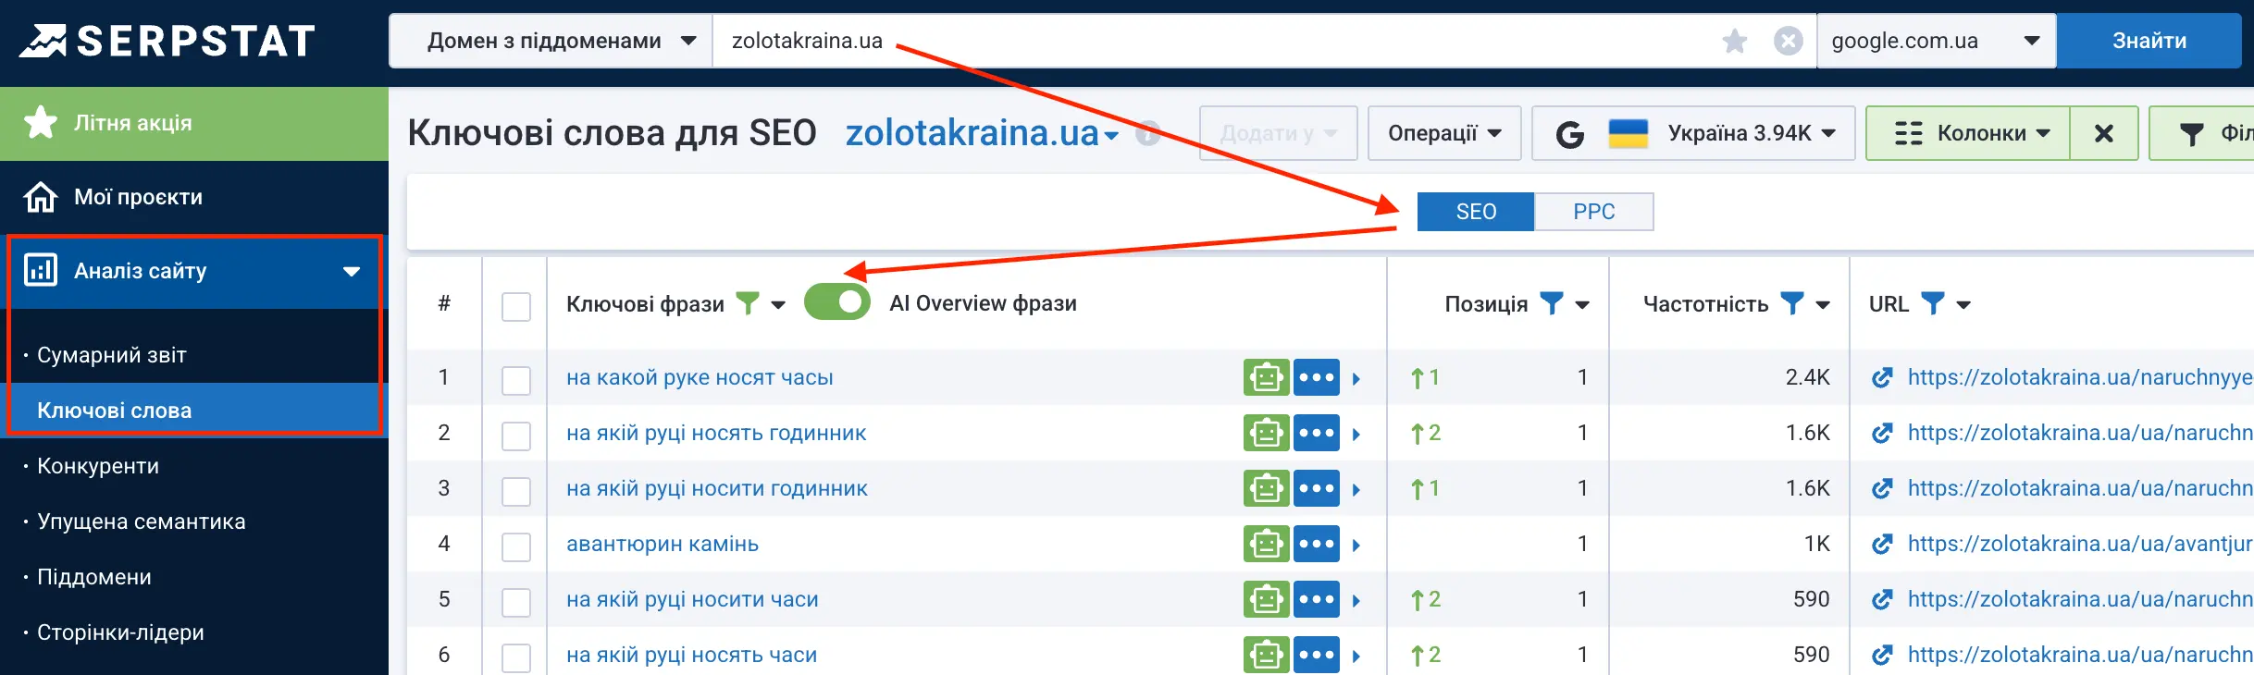Image resolution: width=2254 pixels, height=675 pixels.
Task: Open the Домен з піддоменами dropdown
Action: tap(551, 41)
